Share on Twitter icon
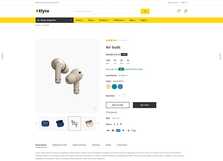 click(x=117, y=124)
